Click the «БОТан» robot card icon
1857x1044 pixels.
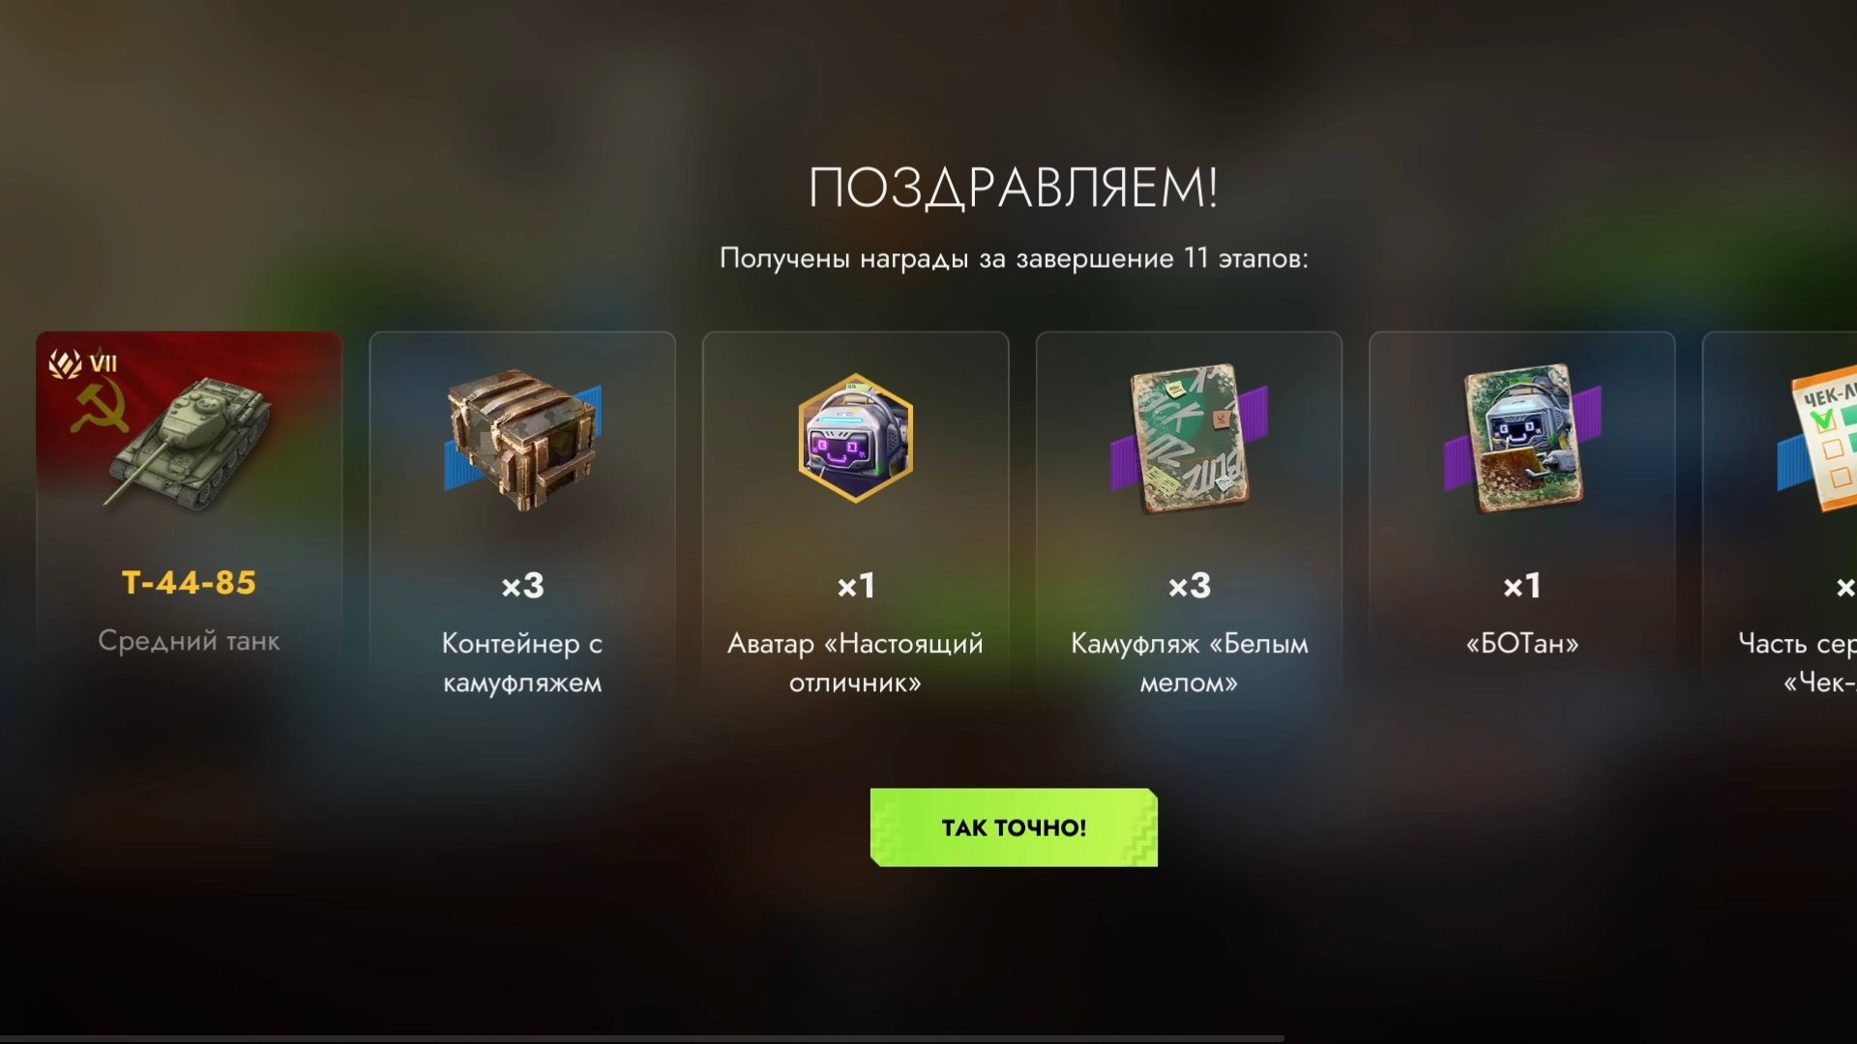(x=1522, y=438)
